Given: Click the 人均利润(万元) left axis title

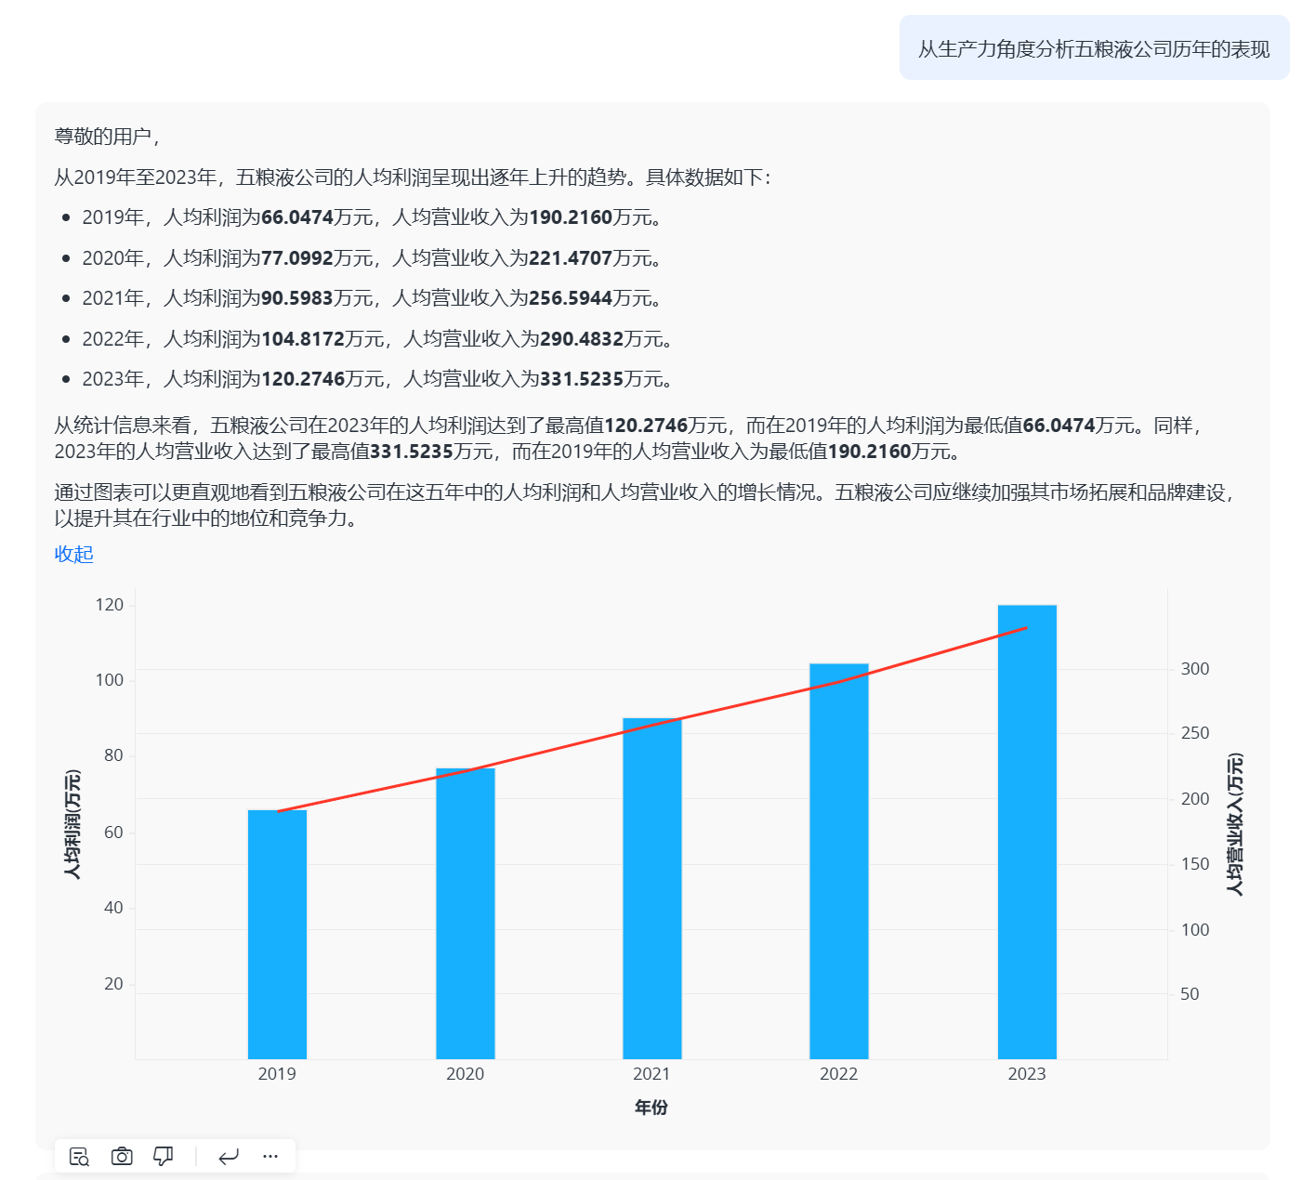Looking at the screenshot, I should [72, 824].
